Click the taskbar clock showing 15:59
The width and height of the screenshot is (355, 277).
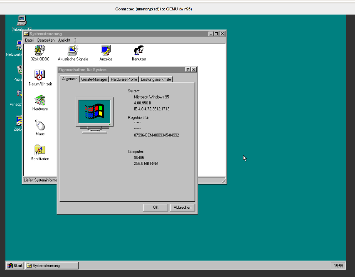[x=338, y=266]
